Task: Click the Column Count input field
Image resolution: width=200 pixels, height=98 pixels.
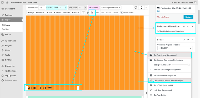Action: [x=42, y=8]
